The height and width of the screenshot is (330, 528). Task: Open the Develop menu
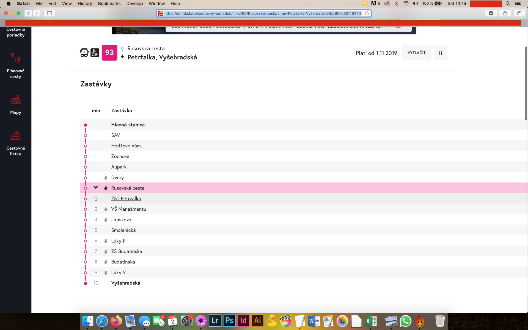click(x=134, y=4)
